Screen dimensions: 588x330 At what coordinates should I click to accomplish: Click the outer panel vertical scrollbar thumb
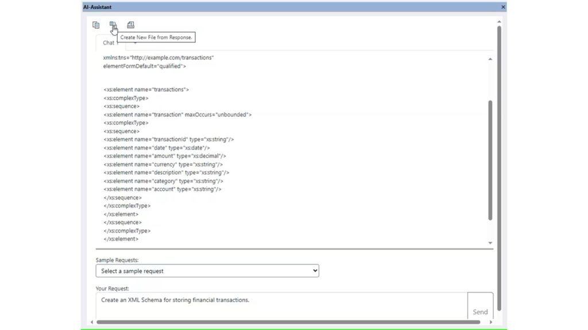[x=498, y=166]
